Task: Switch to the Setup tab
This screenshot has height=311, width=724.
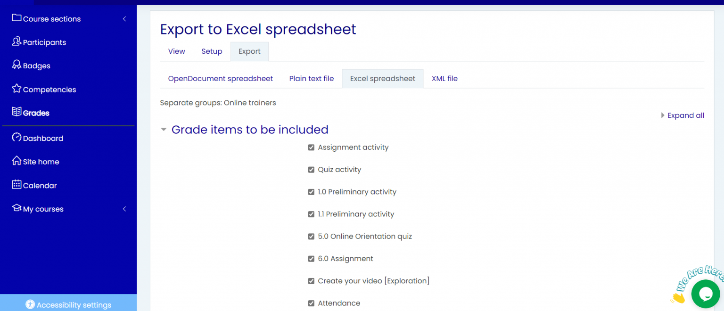Action: [212, 51]
